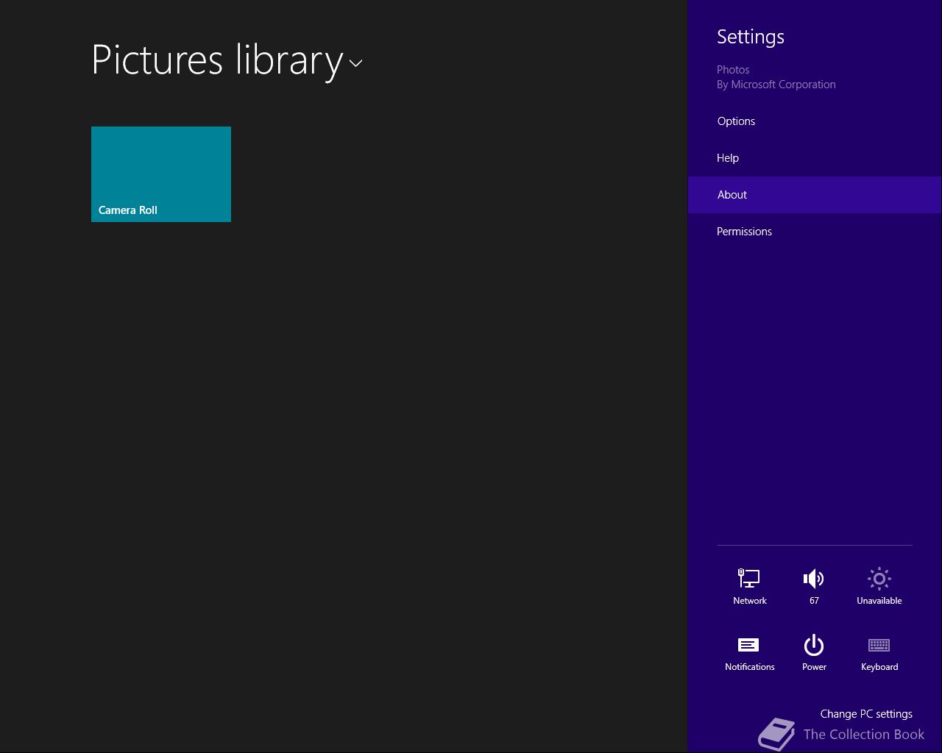Image resolution: width=942 pixels, height=753 pixels.
Task: Select About in Settings pane
Action: [x=815, y=195]
